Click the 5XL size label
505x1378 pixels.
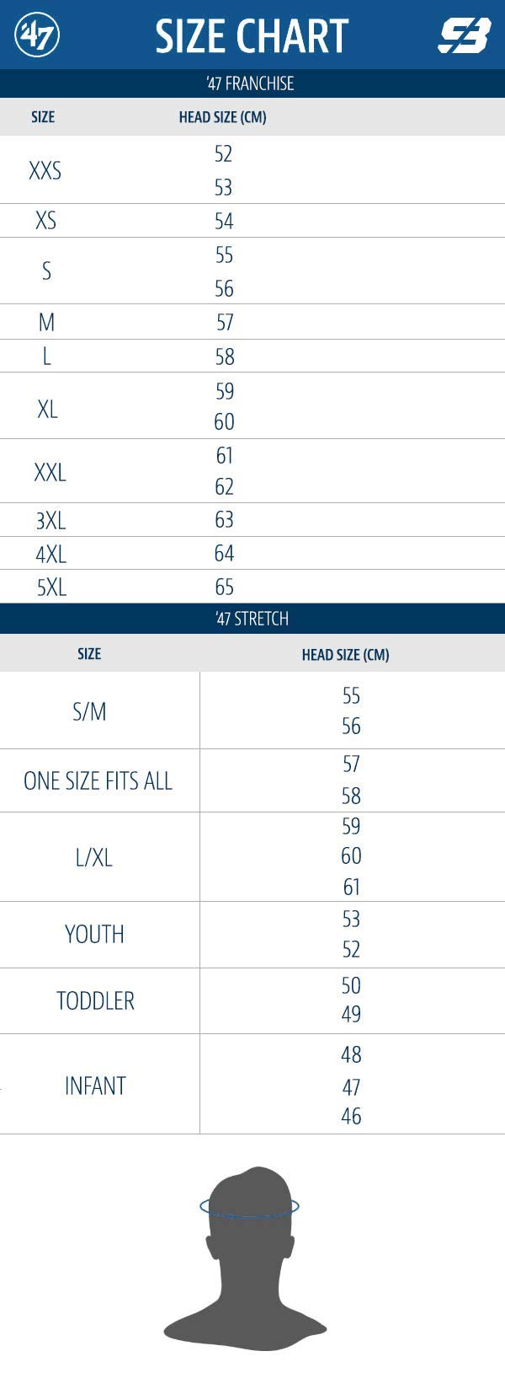click(51, 587)
